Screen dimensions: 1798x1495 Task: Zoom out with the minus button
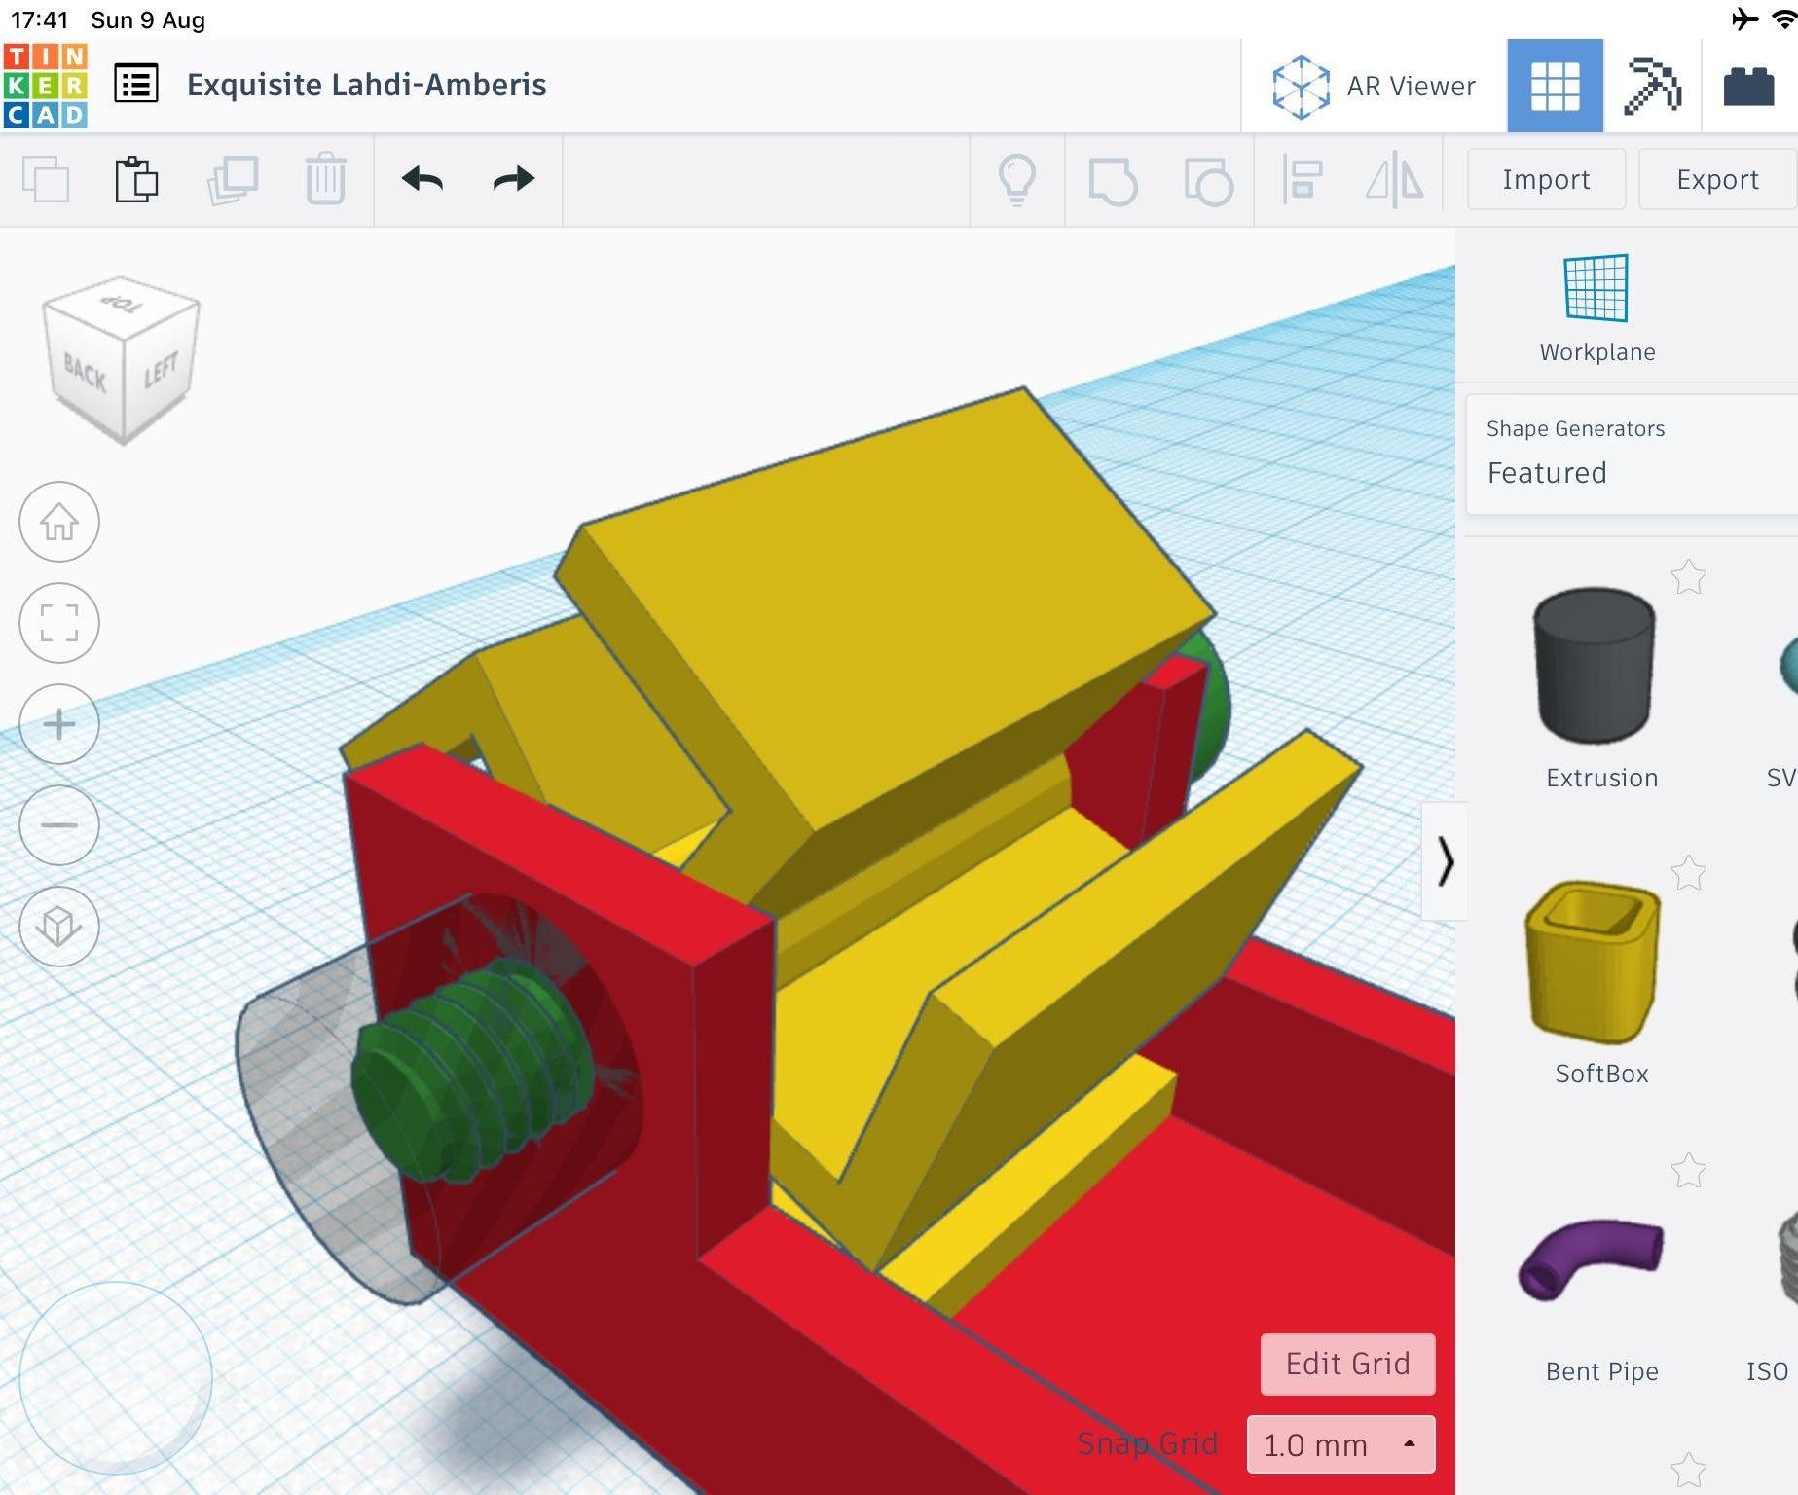59,825
